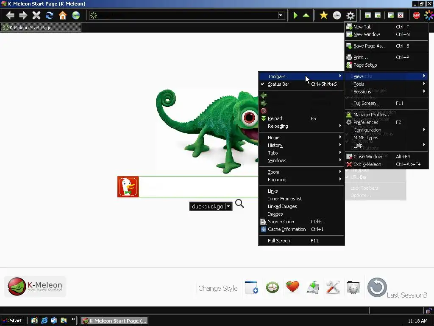Open Help submenu
This screenshot has height=326, width=434.
coord(387,145)
